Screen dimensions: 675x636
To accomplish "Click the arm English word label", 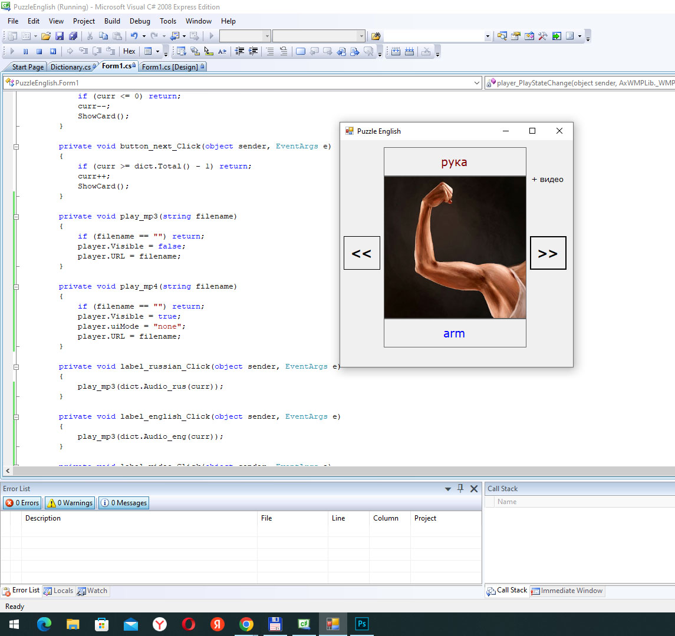I will 455,333.
